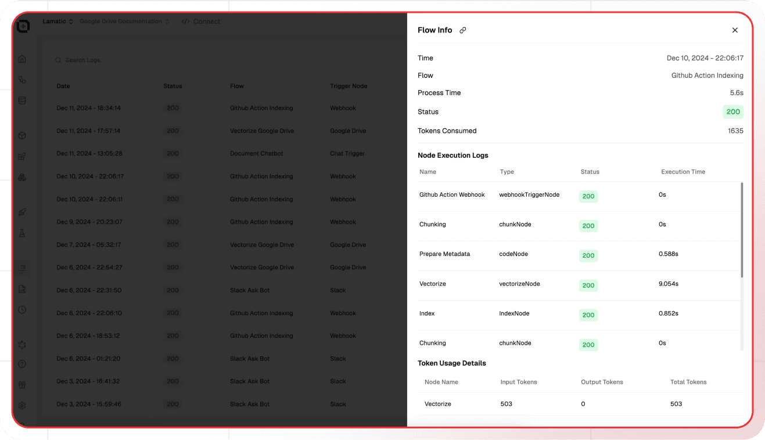The width and height of the screenshot is (765, 440).
Task: Click the 5.6s Process Time value
Action: tap(737, 93)
